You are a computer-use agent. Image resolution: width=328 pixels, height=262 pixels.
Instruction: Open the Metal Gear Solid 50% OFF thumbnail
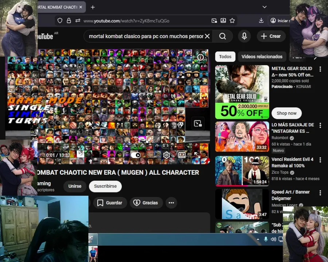tap(242, 92)
